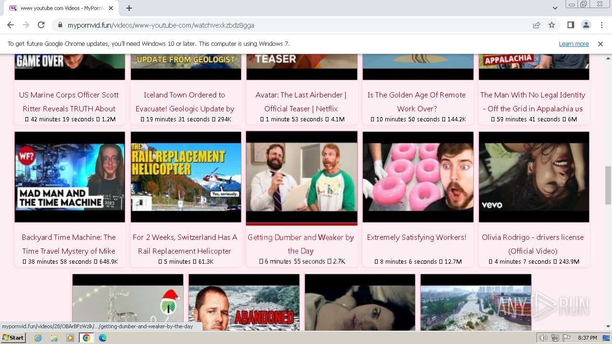Click the 8 minutes 6 seconds 12.7M text

418,261
